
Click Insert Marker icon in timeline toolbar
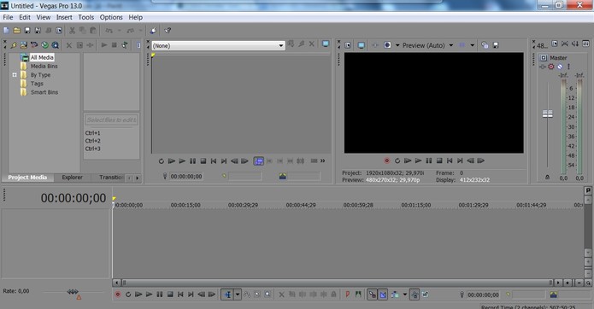(x=347, y=294)
